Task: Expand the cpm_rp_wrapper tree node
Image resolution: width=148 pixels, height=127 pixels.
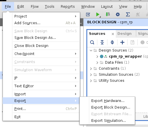Action: click(x=97, y=56)
